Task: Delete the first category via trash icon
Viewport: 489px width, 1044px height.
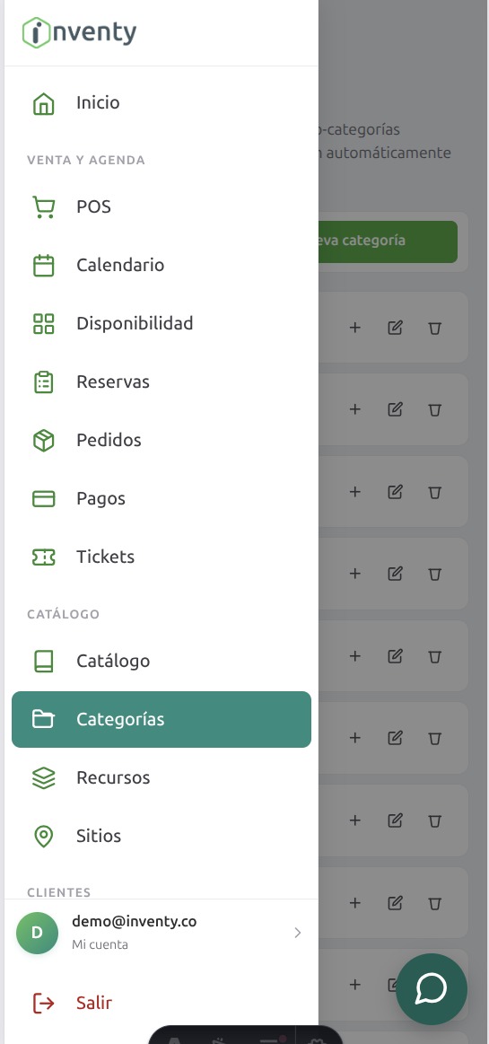Action: [434, 328]
